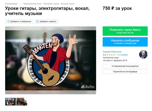Click the note icon beside Добавить заметку
This screenshot has width=152, height=111.
point(37,21)
